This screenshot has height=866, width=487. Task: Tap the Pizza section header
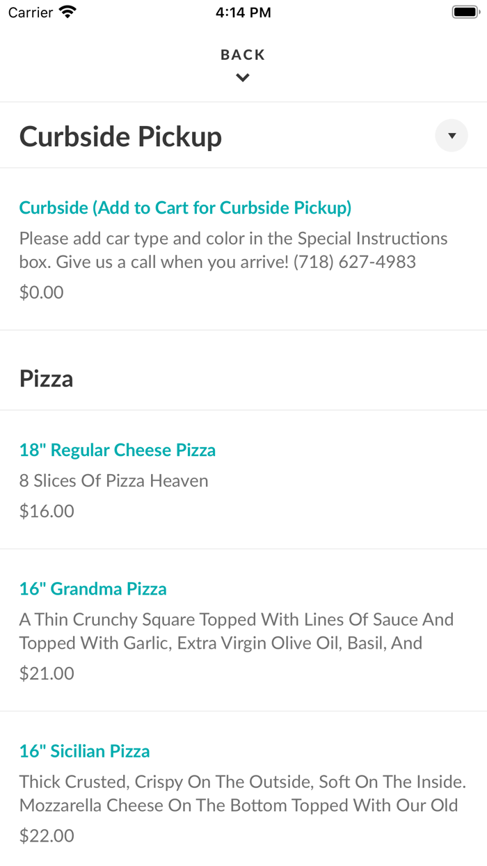click(46, 377)
